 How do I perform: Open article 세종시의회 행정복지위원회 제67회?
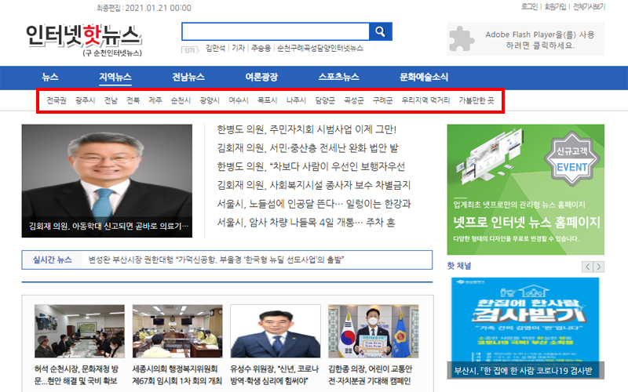pos(177,375)
